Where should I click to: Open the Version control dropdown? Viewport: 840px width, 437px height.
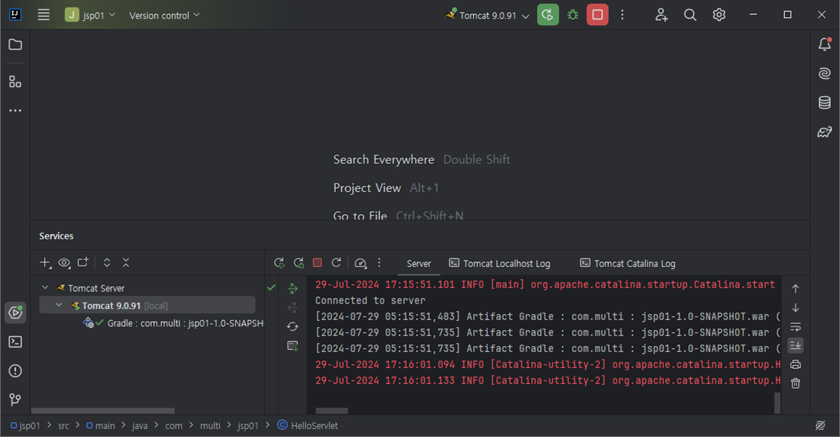(164, 15)
